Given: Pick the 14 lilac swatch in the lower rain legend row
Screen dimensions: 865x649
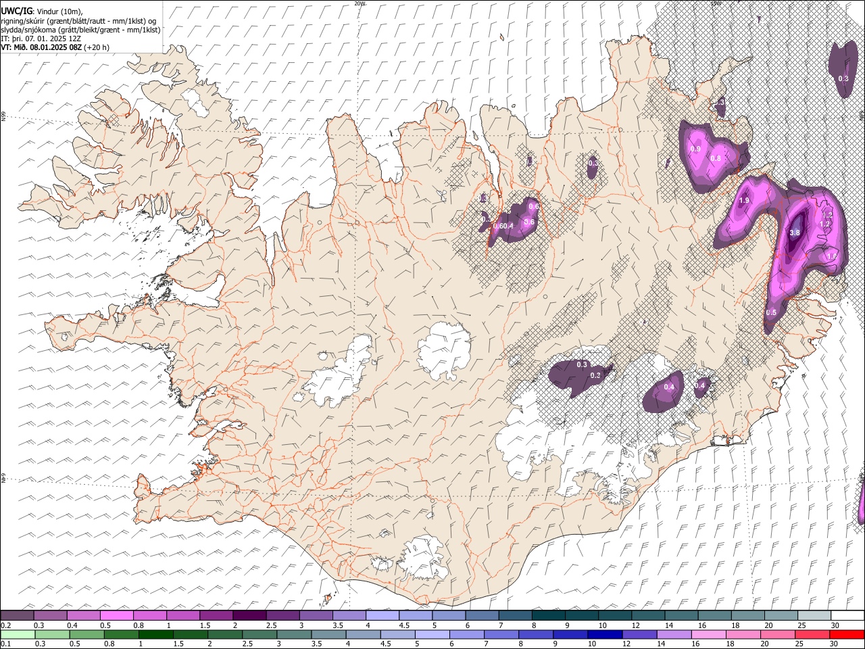Looking at the screenshot, I should click(x=674, y=634).
